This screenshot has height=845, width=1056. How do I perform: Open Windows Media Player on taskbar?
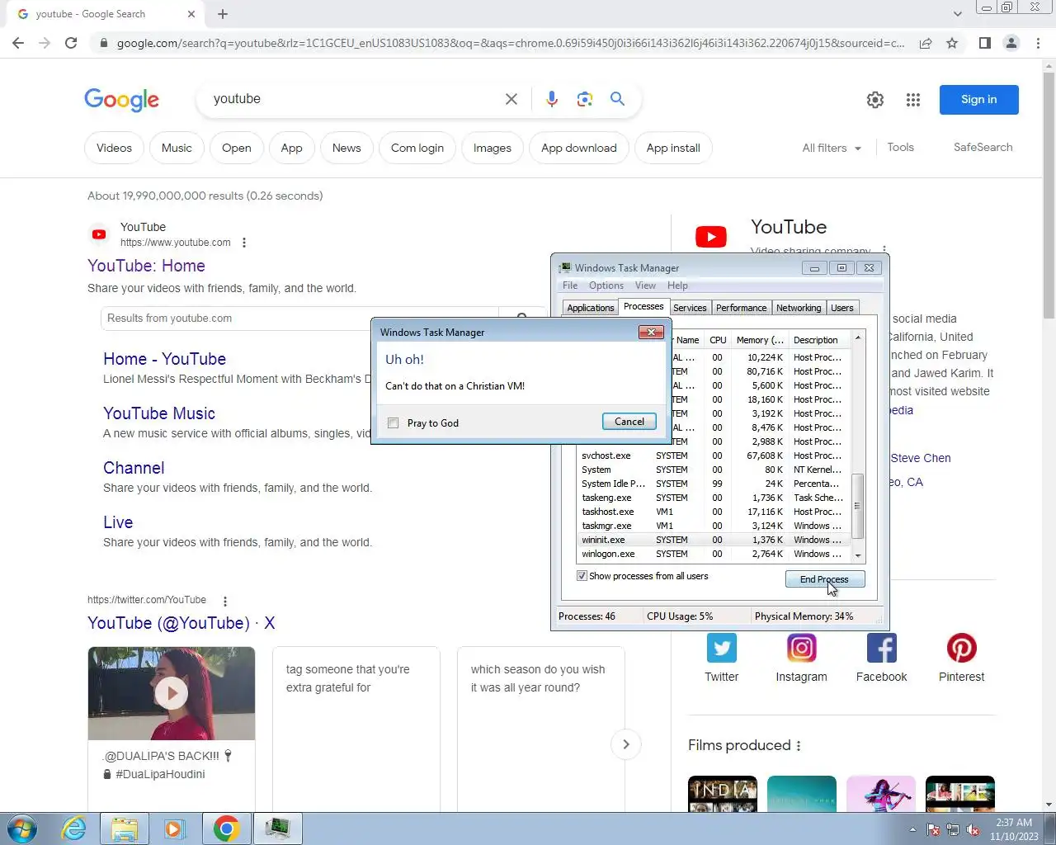click(x=175, y=828)
